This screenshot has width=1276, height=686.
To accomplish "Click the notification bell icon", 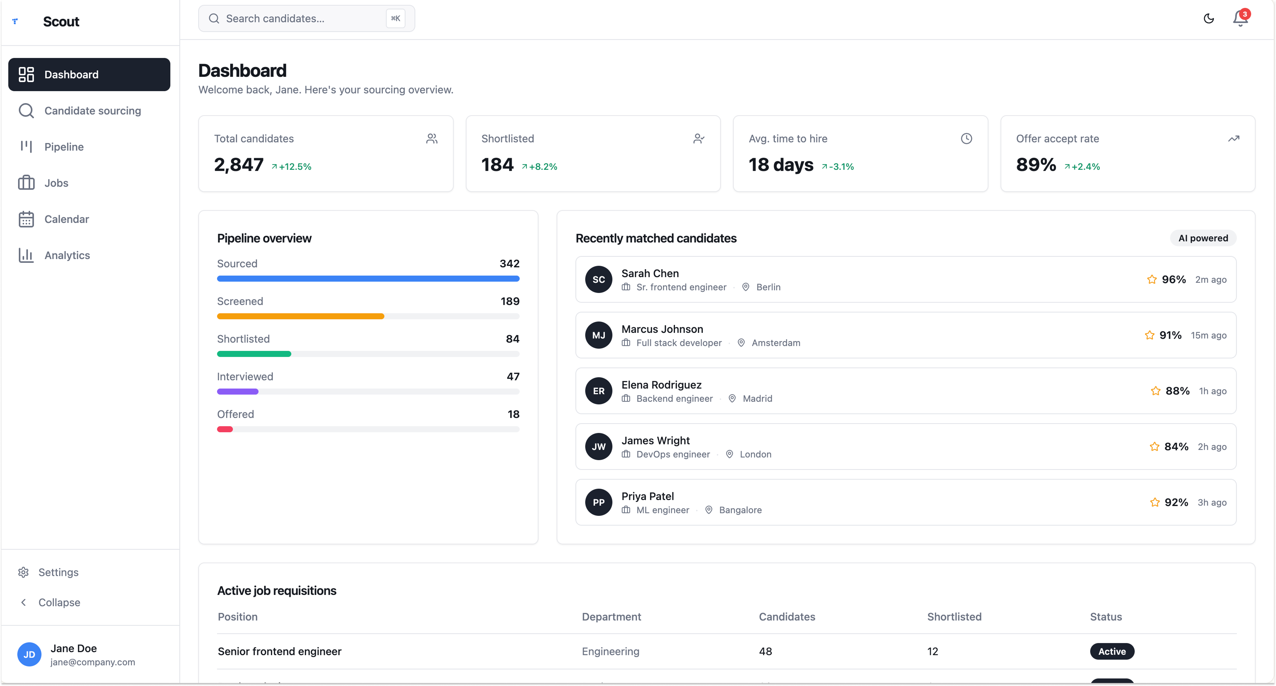I will [1240, 19].
